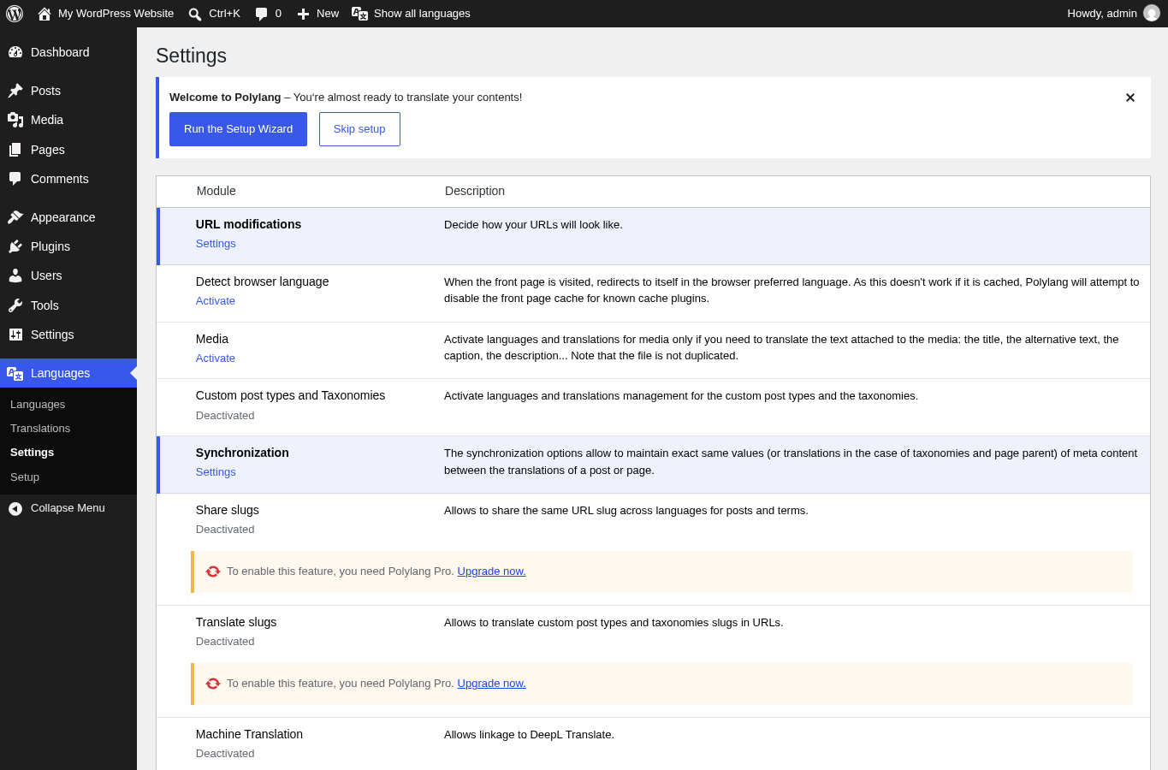Click My WordPress Website site name
1168x770 pixels.
[x=116, y=14]
